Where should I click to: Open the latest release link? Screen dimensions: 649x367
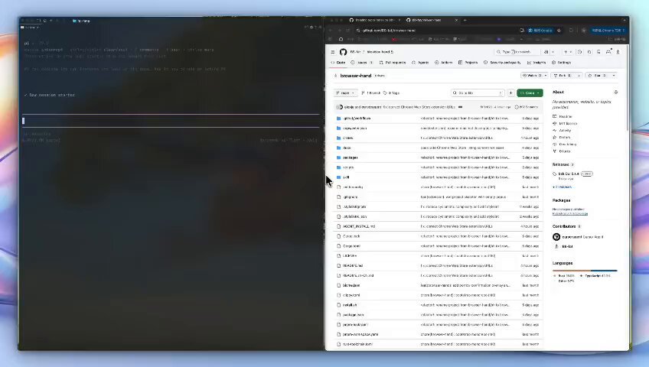(x=572, y=174)
